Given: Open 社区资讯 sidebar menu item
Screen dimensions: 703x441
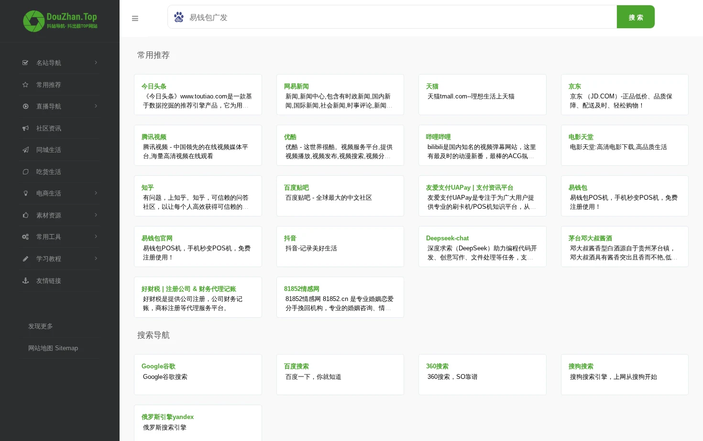Looking at the screenshot, I should coord(60,128).
